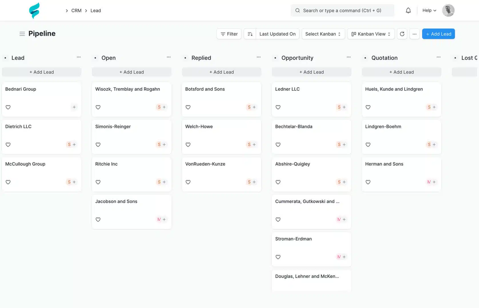Like the Dietrich LLC card
The image size is (479, 308).
coord(8,145)
